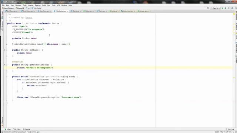
Task: Click src folder in the navigation breadcrumb
Action: pos(28,8)
